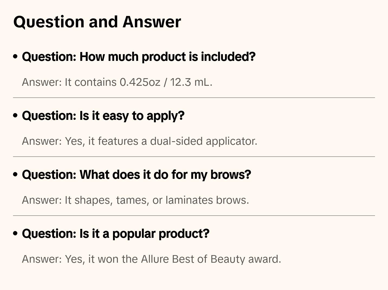Click the answer about 0.425oz product size
388x290 pixels.
117,82
